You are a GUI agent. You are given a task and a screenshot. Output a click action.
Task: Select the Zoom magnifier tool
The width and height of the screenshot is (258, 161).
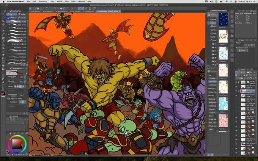tap(3, 14)
